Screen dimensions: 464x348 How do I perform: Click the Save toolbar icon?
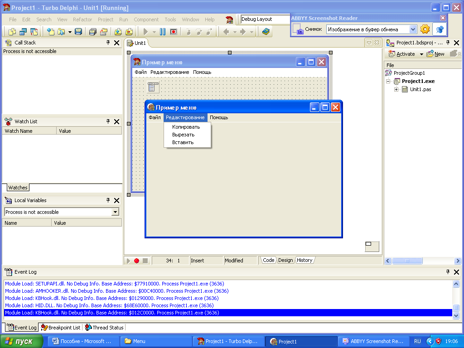[78, 31]
